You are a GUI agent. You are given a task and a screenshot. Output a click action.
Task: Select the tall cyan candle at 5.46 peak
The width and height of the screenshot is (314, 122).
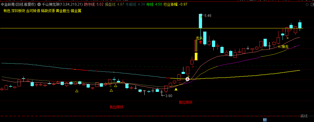201,21
